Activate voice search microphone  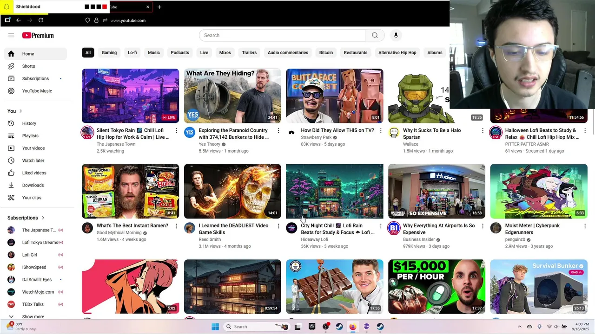click(x=396, y=35)
